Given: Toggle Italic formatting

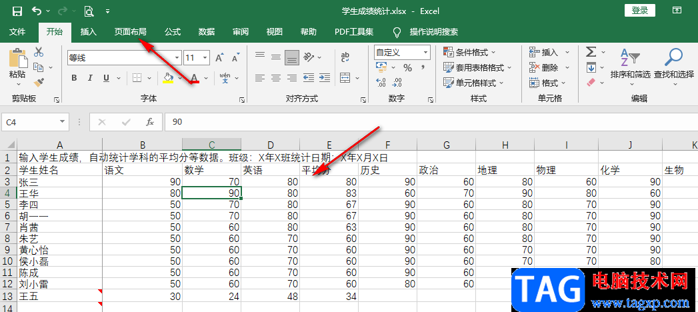Looking at the screenshot, I should click(91, 79).
